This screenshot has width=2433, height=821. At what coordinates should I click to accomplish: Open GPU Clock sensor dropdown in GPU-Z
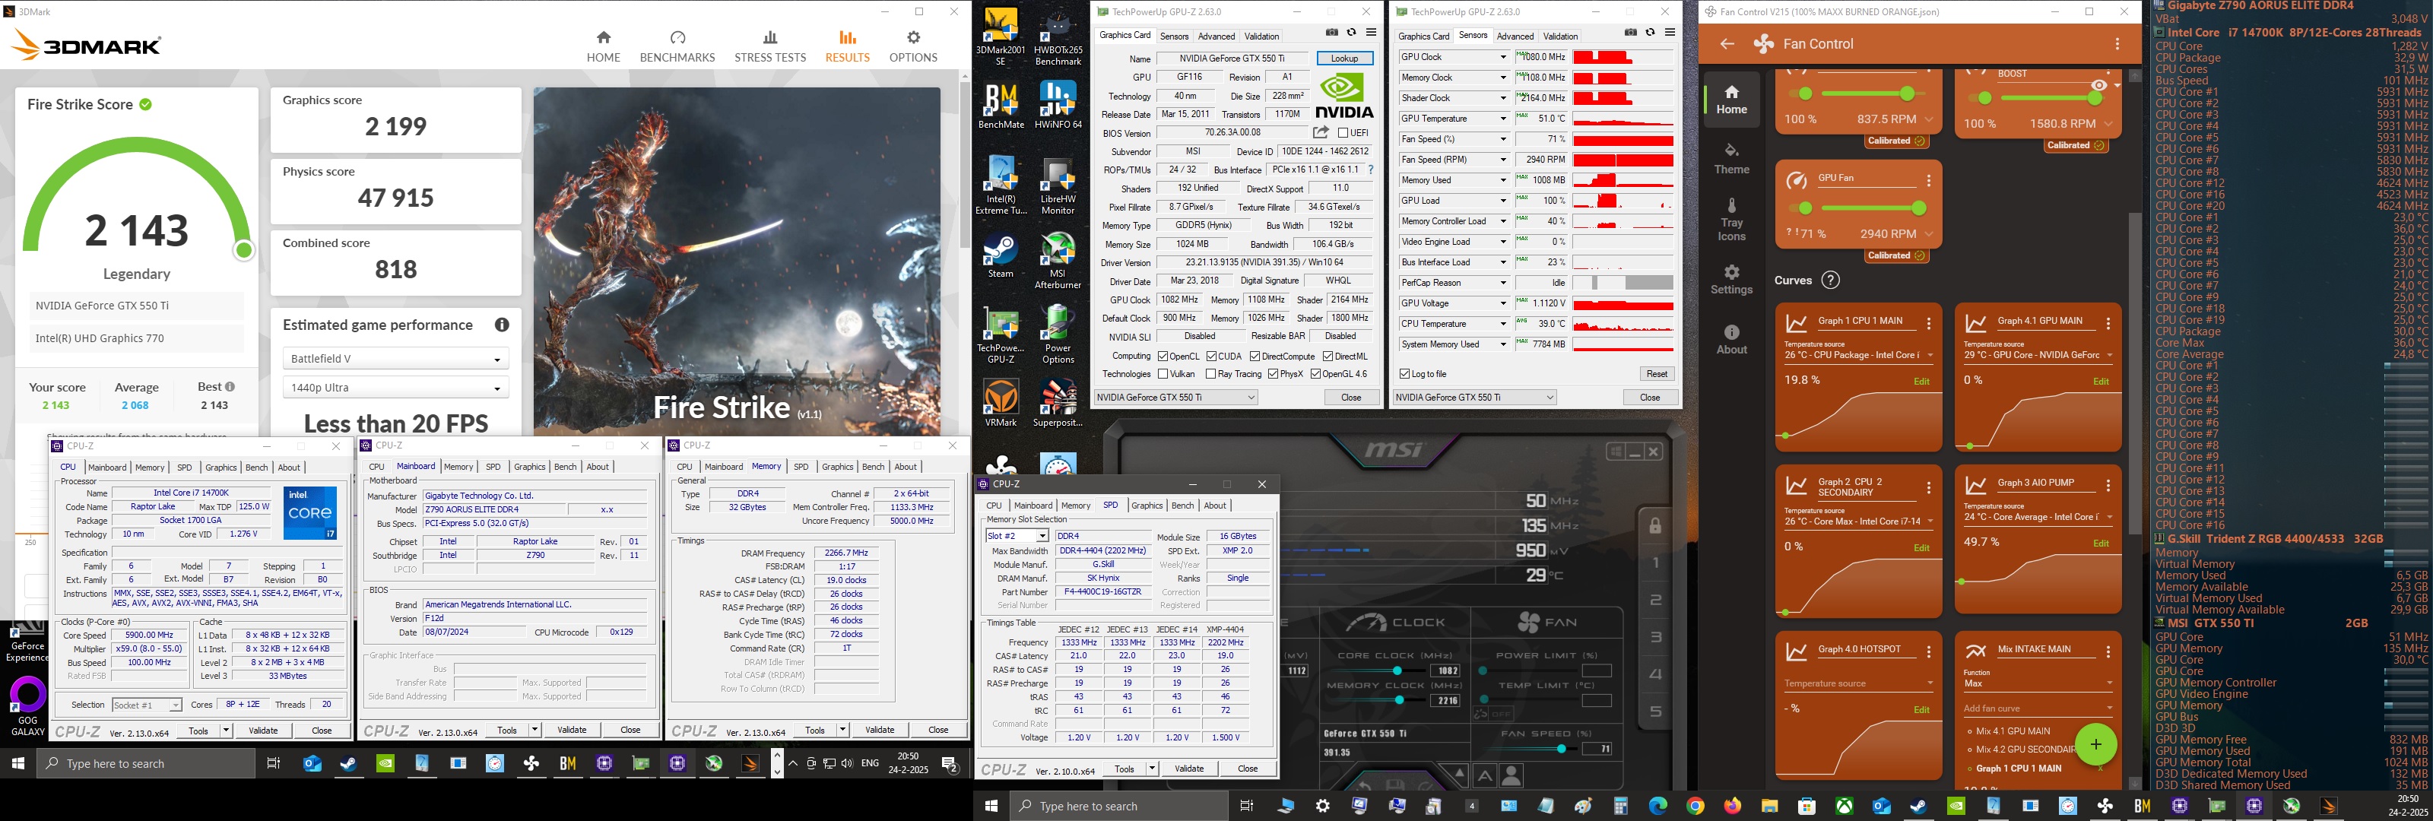click(1504, 57)
